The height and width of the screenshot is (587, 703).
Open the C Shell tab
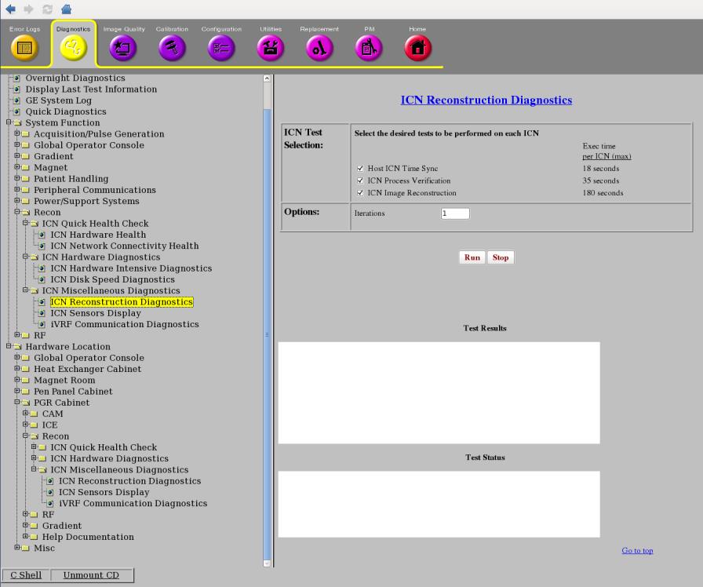click(x=26, y=575)
